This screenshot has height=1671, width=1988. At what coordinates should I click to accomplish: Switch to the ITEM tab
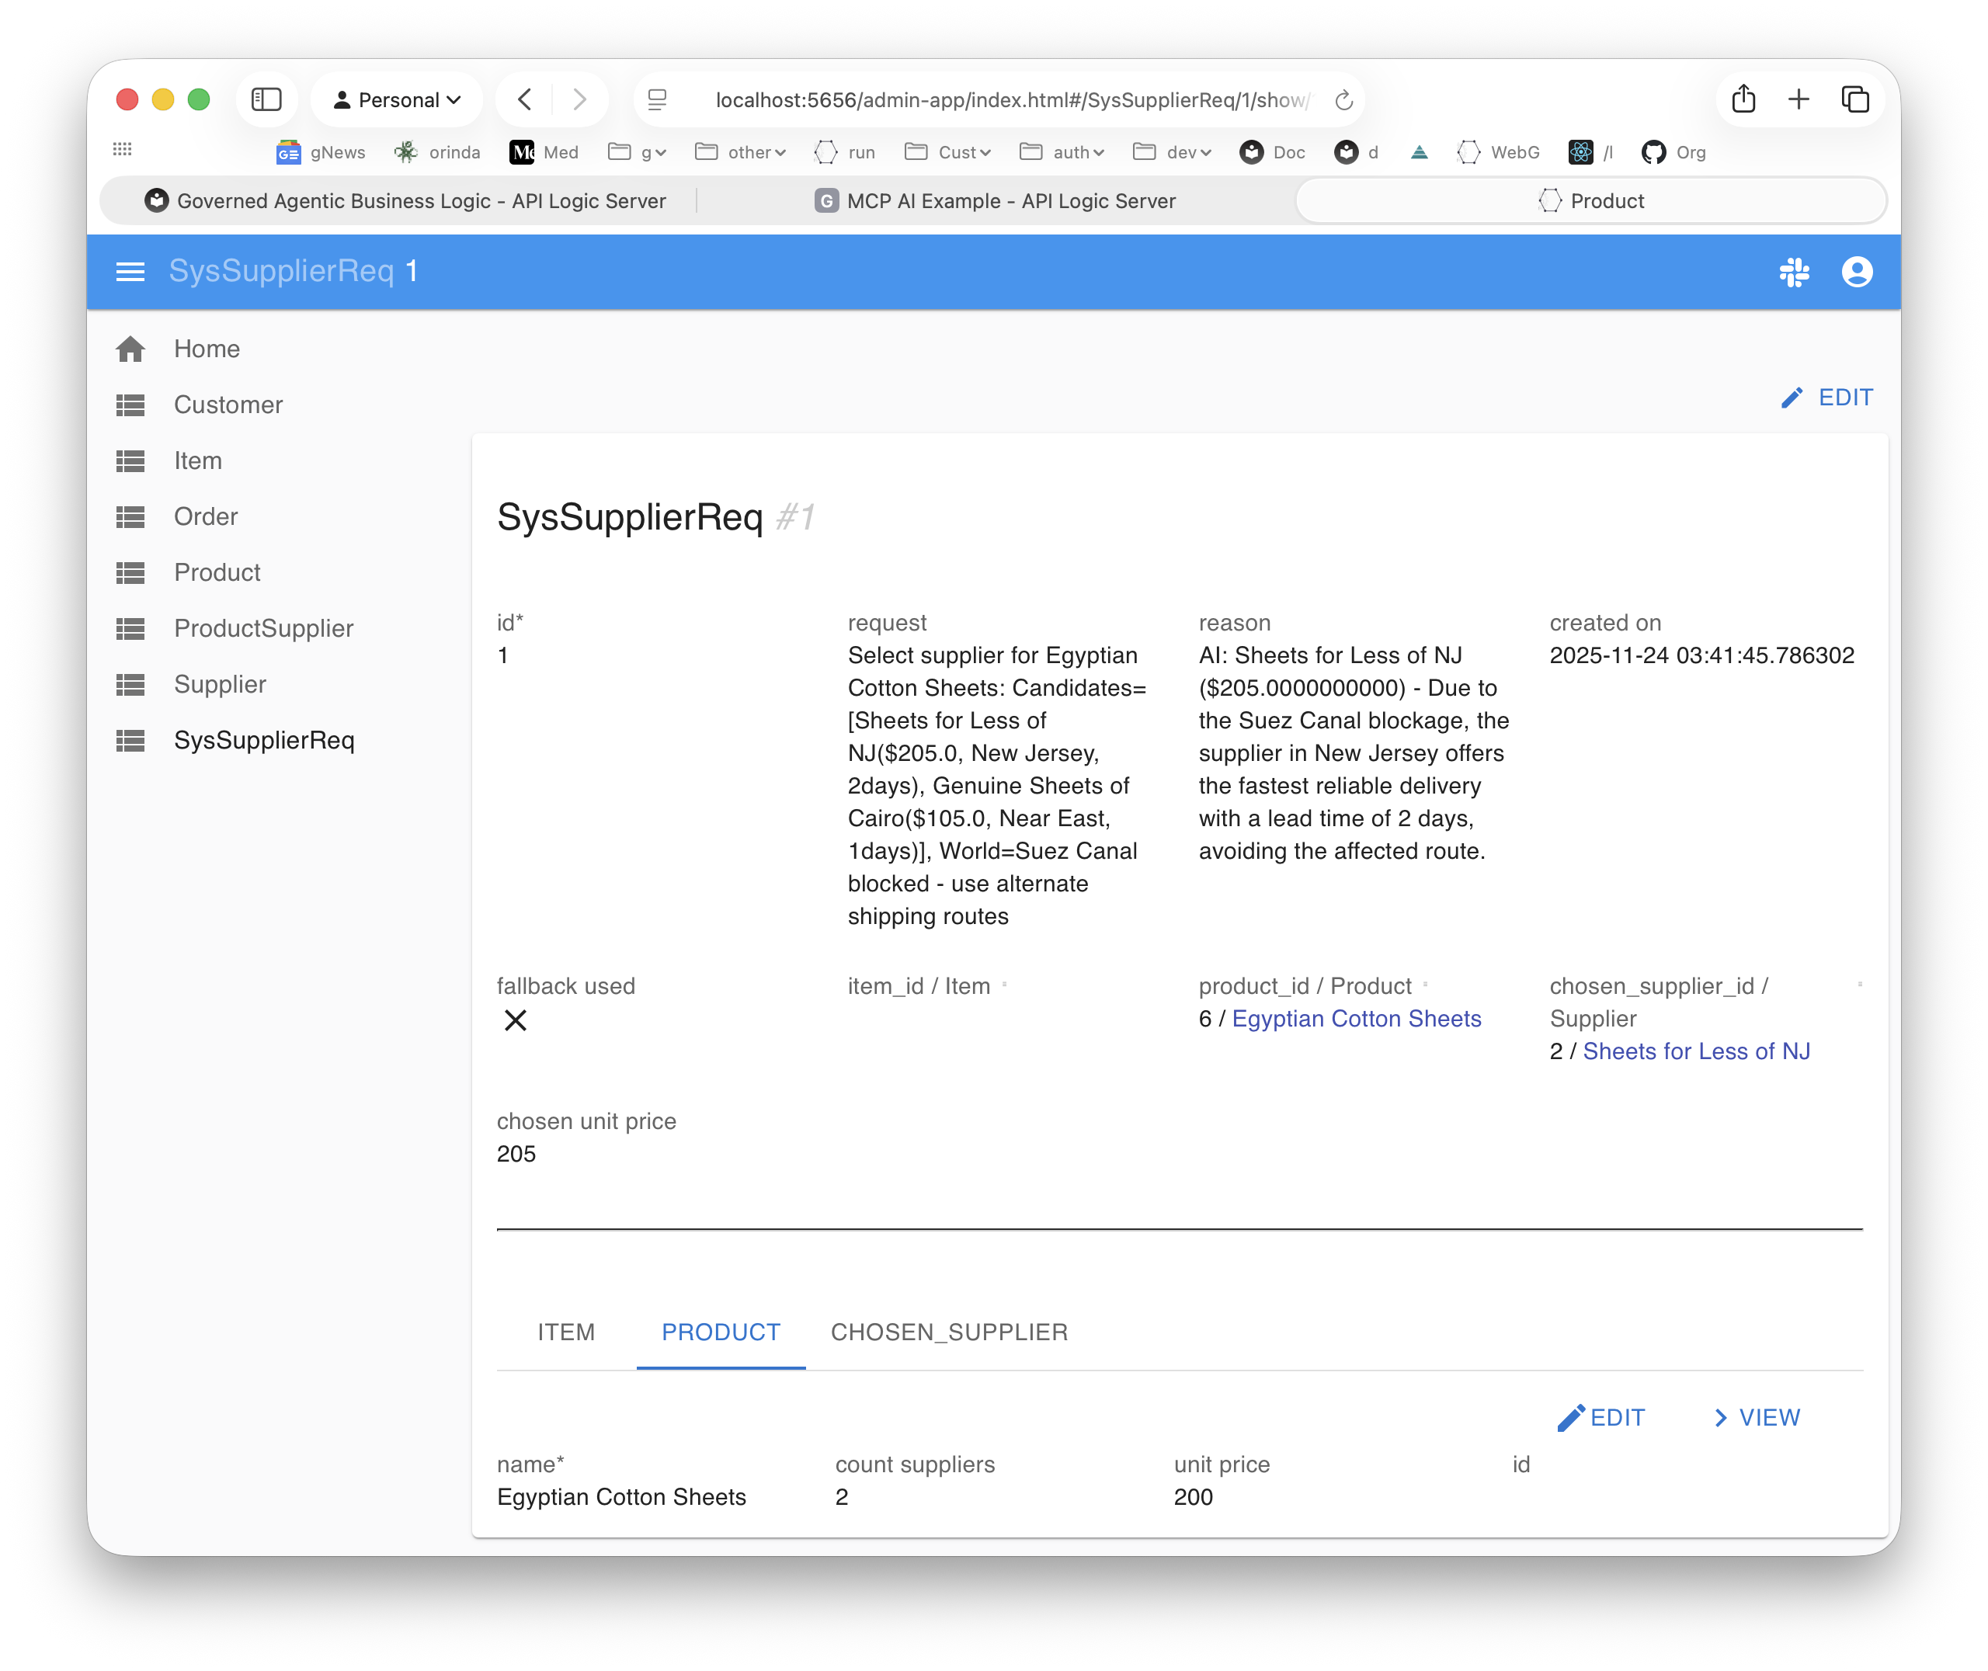[x=566, y=1332]
